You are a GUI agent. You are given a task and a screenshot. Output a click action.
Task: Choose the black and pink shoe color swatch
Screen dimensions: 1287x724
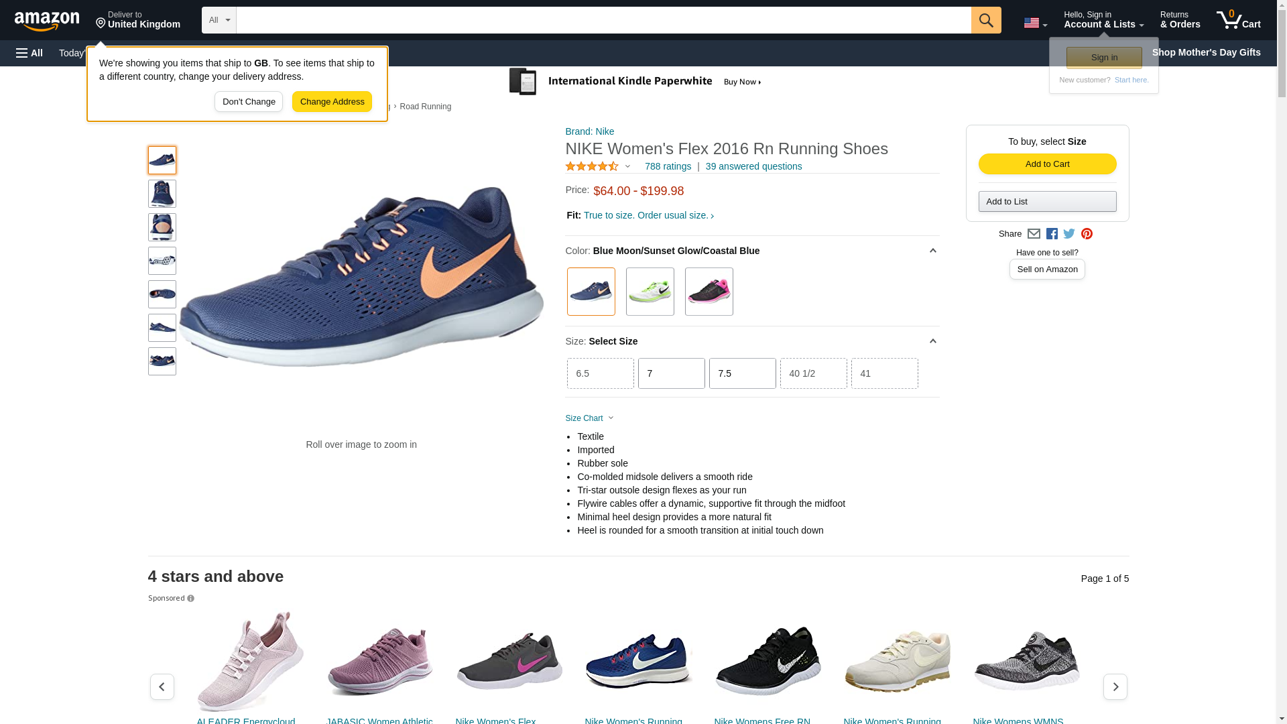(709, 292)
